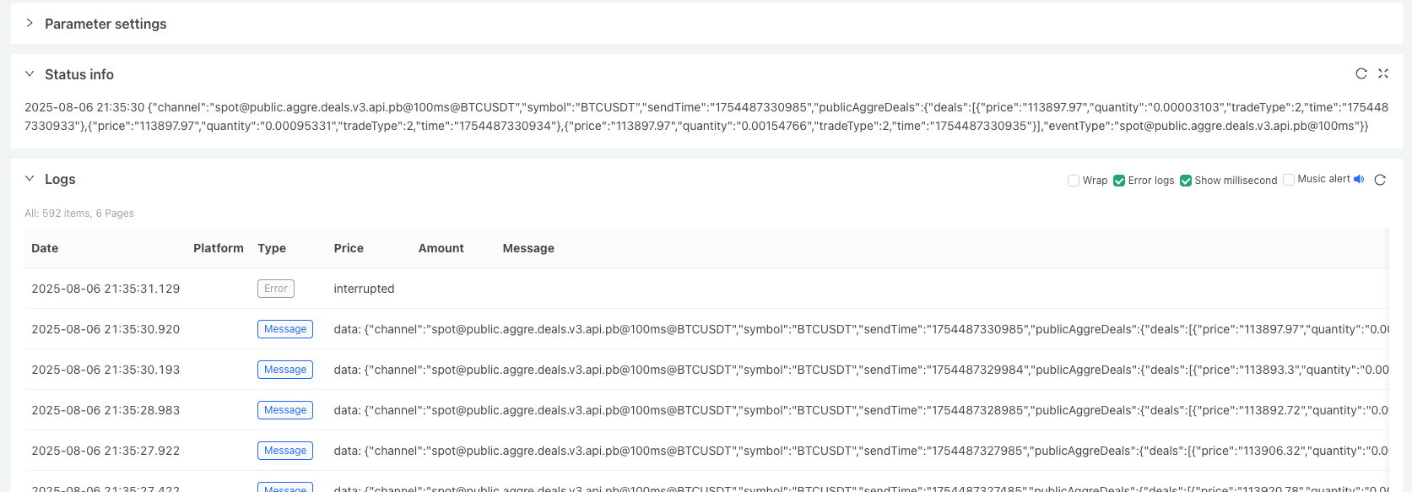Click the Message badge on the 21:35:27.922 row
Viewport: 1412px width, 492px height.
coord(284,450)
